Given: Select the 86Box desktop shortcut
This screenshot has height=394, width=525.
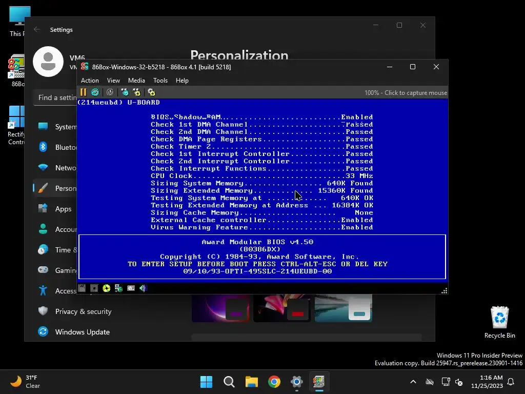Looking at the screenshot, I should tap(17, 71).
